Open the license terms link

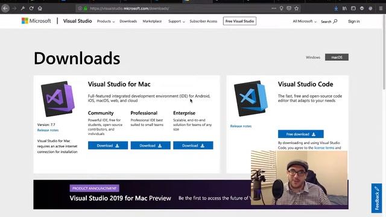(x=324, y=148)
